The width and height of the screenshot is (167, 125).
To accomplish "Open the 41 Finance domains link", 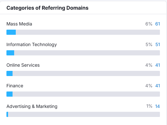I will tap(158, 86).
